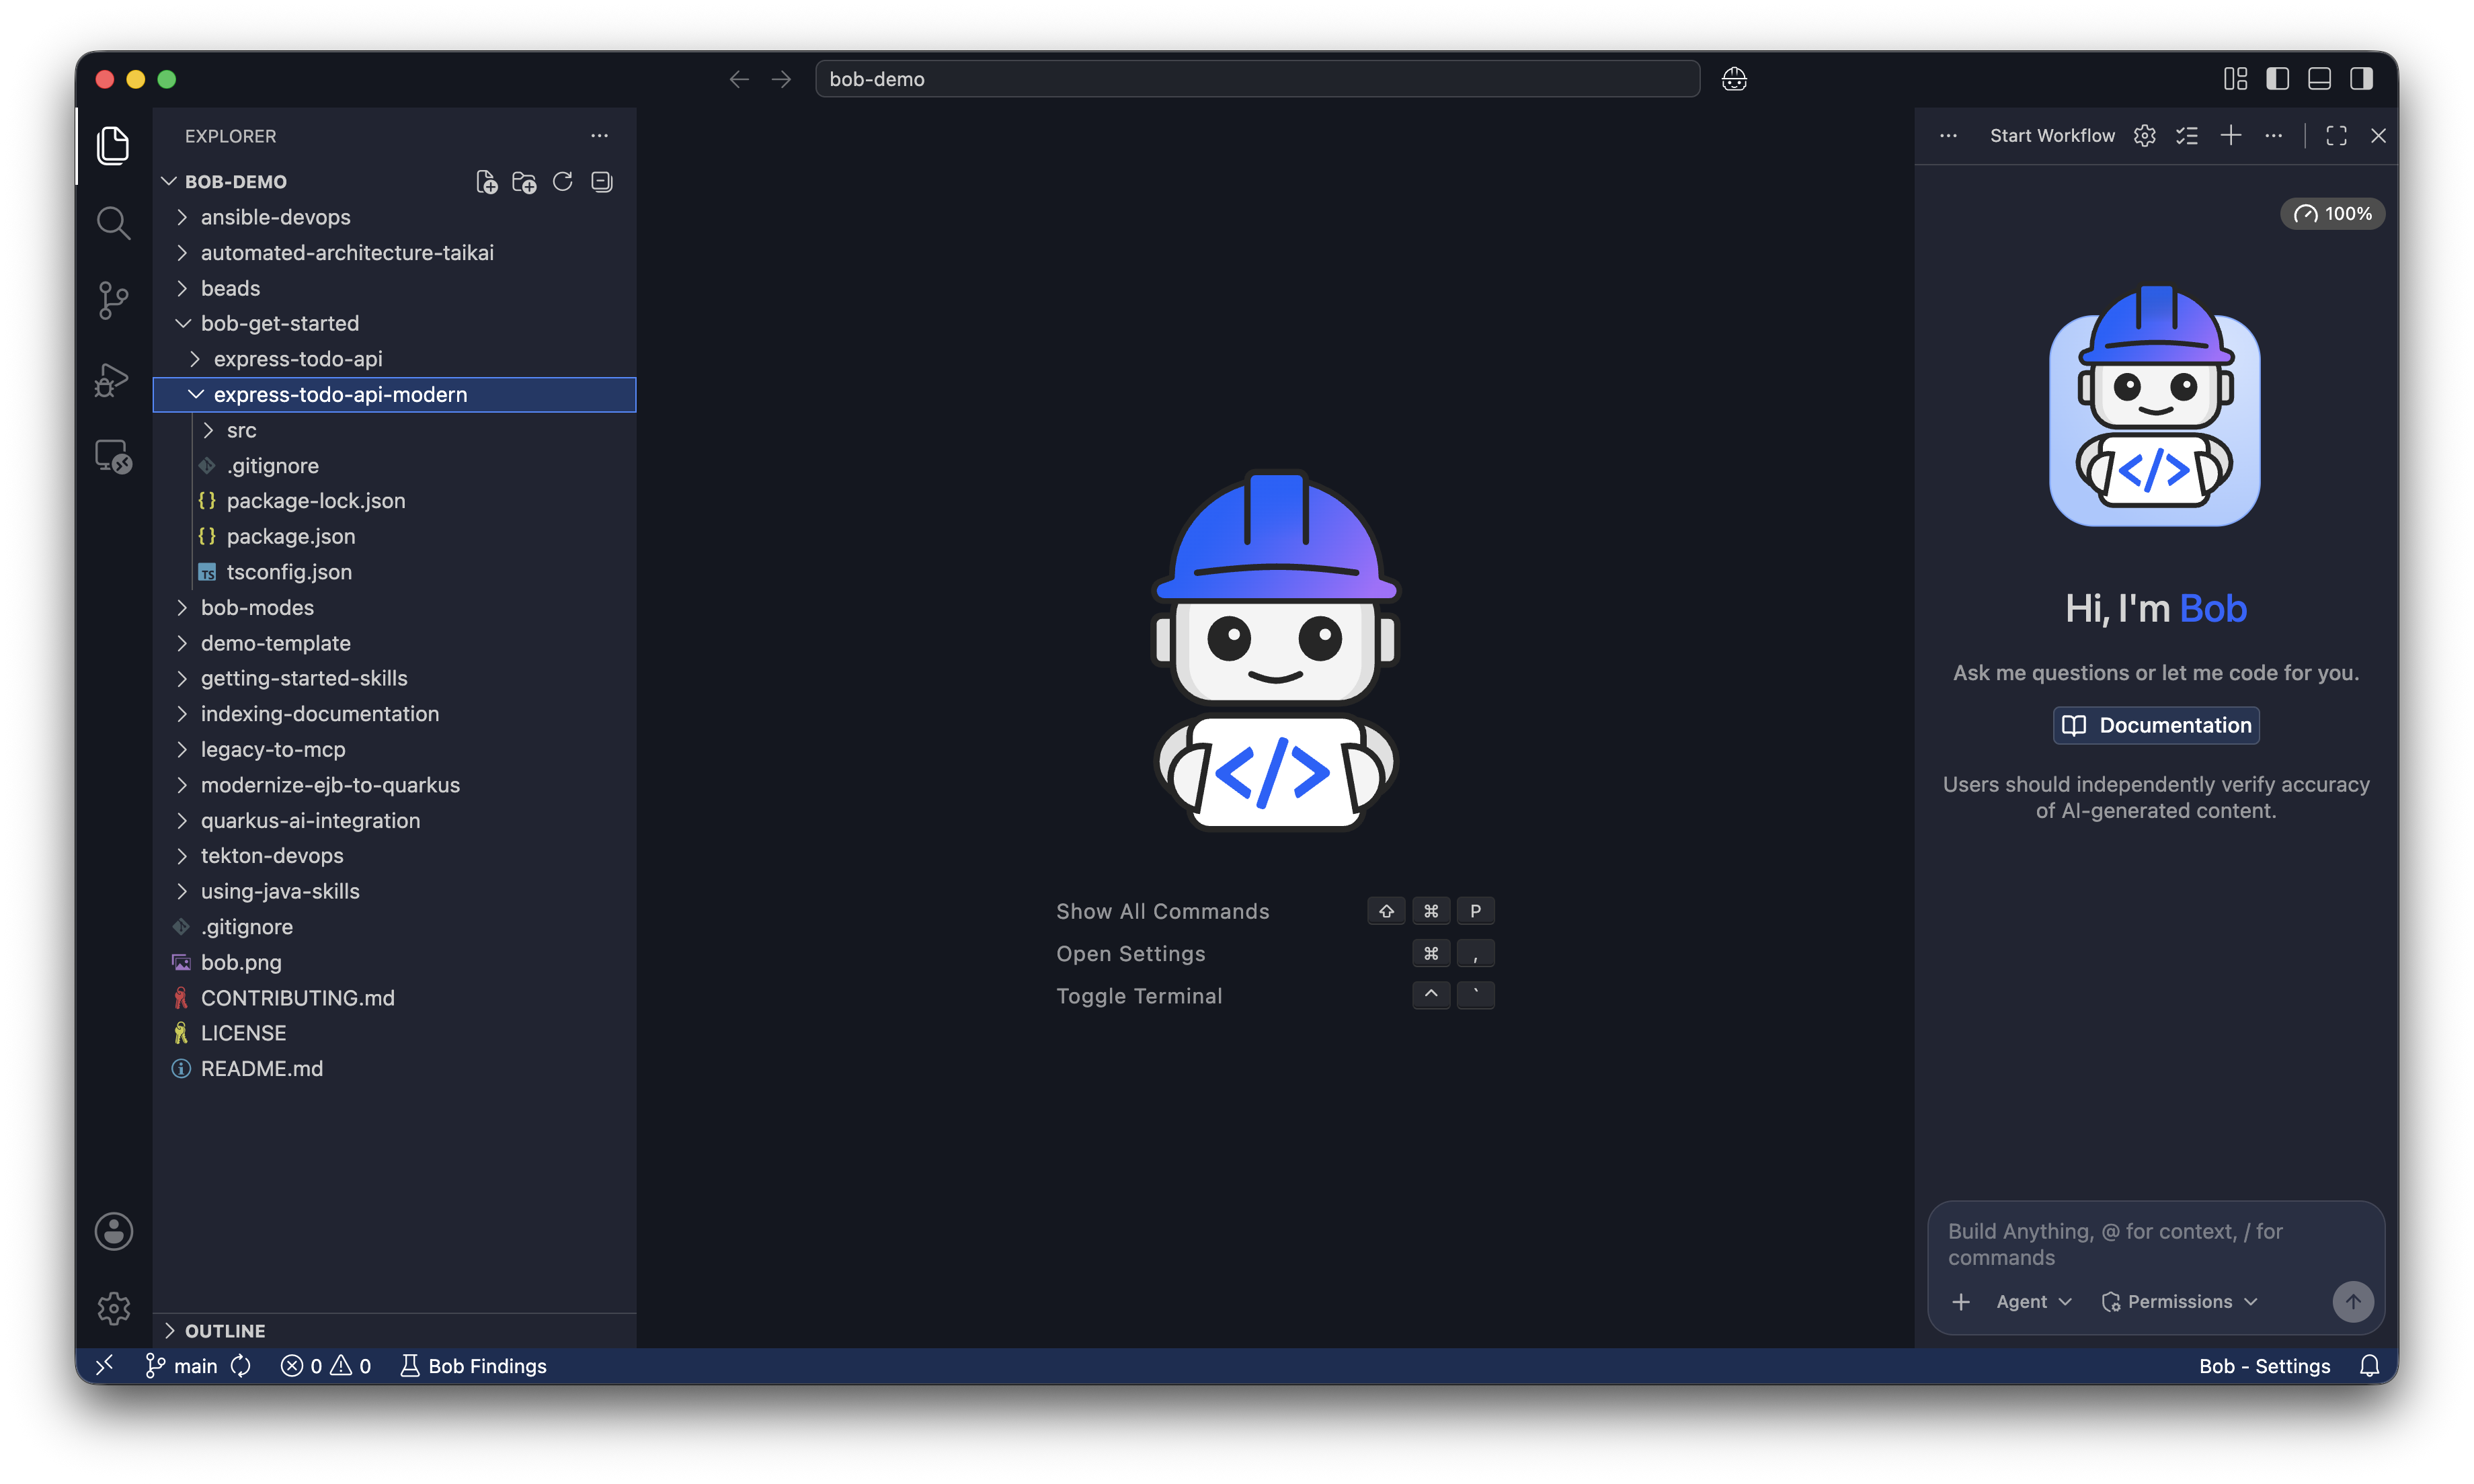The image size is (2474, 1484).
Task: Open the Customize Layout icon
Action: coord(2235,79)
